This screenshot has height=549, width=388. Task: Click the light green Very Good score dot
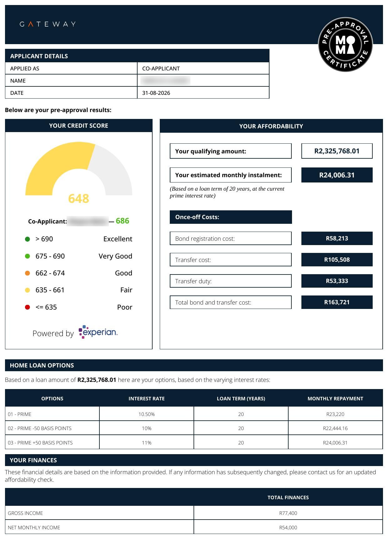point(28,256)
